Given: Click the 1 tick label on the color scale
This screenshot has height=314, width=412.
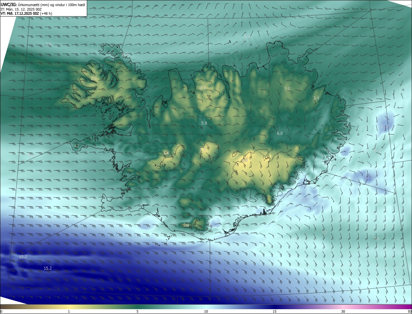Looking at the screenshot, I should 69,311.
